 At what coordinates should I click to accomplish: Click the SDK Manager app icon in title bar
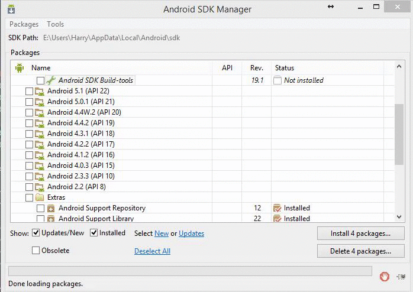tap(11, 9)
